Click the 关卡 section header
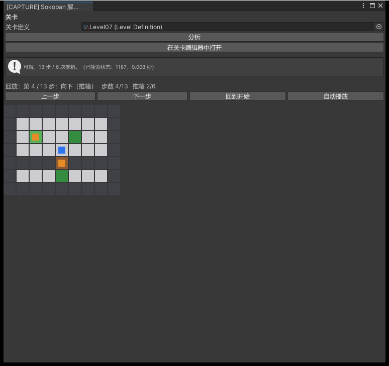The width and height of the screenshot is (389, 366). (x=12, y=17)
